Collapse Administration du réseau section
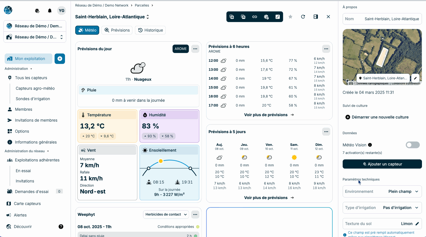Image resolution: width=426 pixels, height=237 pixels. (27, 151)
